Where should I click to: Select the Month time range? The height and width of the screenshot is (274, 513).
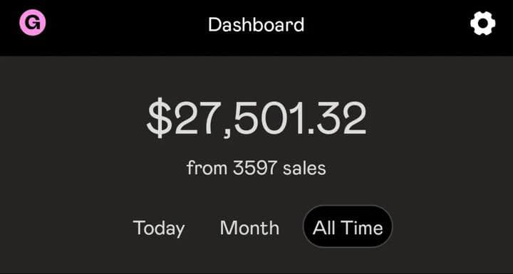[x=249, y=228]
